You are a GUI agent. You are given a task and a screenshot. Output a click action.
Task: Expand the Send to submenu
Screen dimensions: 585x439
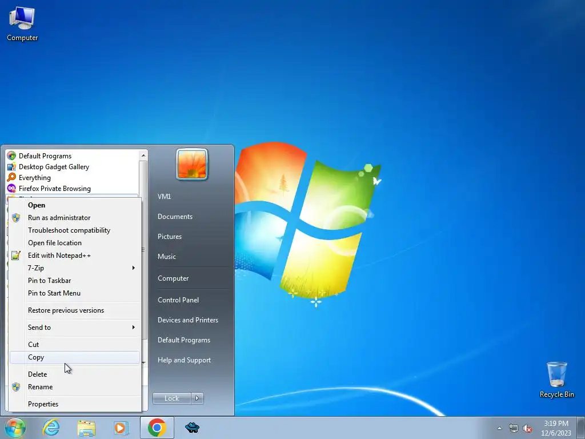pos(75,328)
